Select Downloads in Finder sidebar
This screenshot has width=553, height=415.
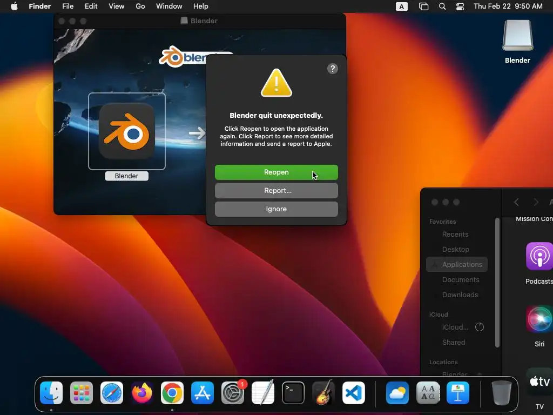pyautogui.click(x=457, y=294)
